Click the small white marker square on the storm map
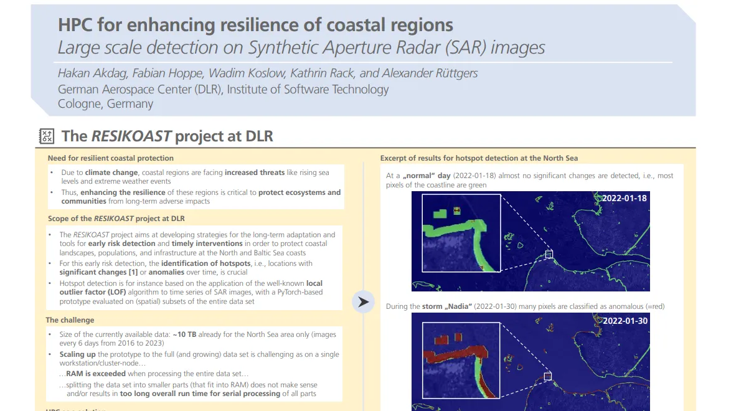 (x=548, y=376)
